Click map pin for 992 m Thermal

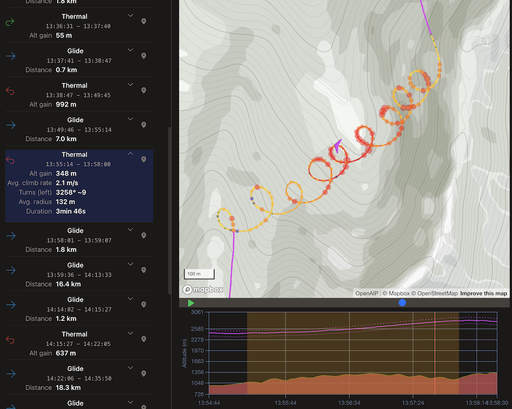click(x=144, y=91)
